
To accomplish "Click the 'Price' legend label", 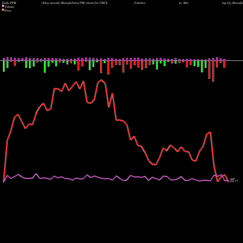I will [8, 11].
